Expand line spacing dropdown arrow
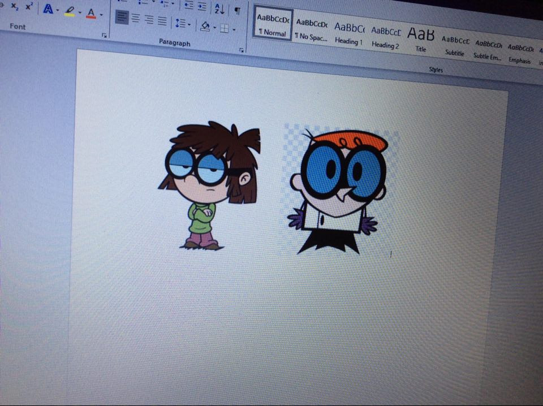Image resolution: width=543 pixels, height=406 pixels. [x=189, y=24]
